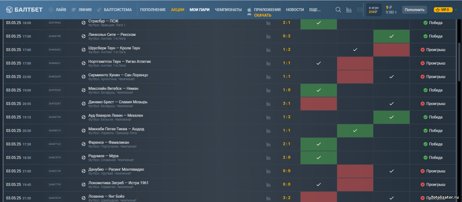Open the messages envelope icon
This screenshot has width=462, height=202.
point(360,10)
